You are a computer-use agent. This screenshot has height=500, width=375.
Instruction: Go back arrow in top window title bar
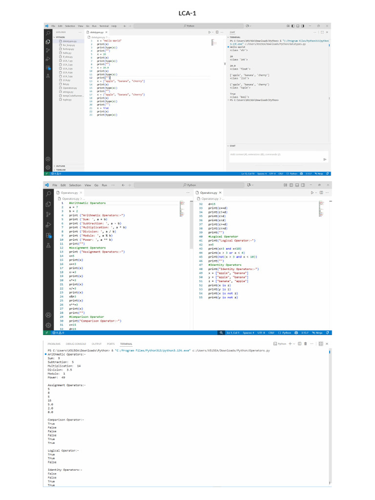(x=125, y=26)
